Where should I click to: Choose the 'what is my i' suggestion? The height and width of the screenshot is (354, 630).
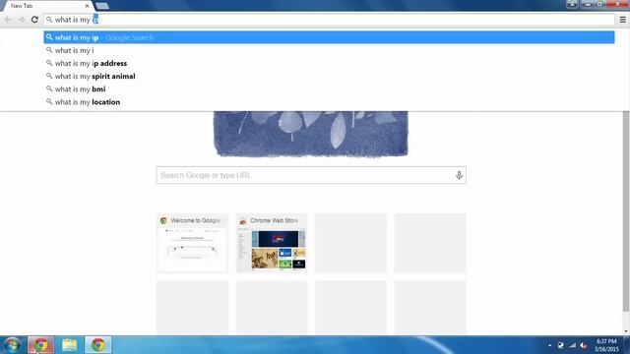click(329, 50)
